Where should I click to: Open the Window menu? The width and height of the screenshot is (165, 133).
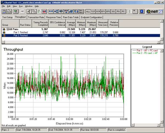[x=29, y=6]
